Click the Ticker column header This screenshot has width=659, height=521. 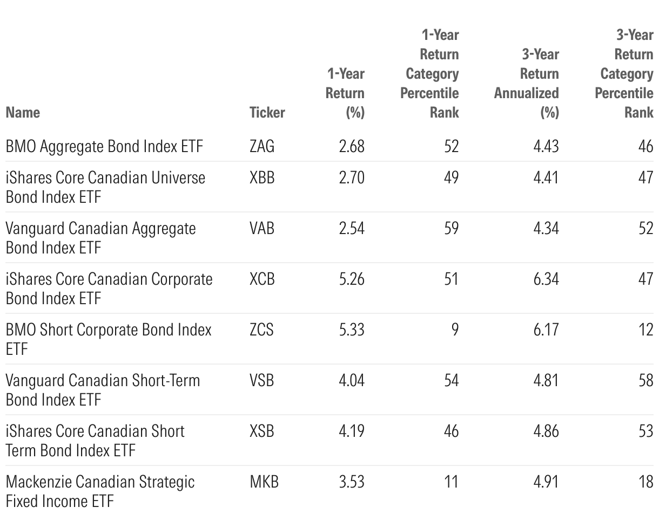267,112
